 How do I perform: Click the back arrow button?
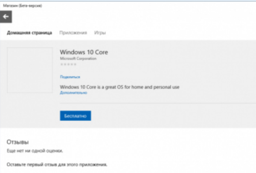tap(6, 17)
